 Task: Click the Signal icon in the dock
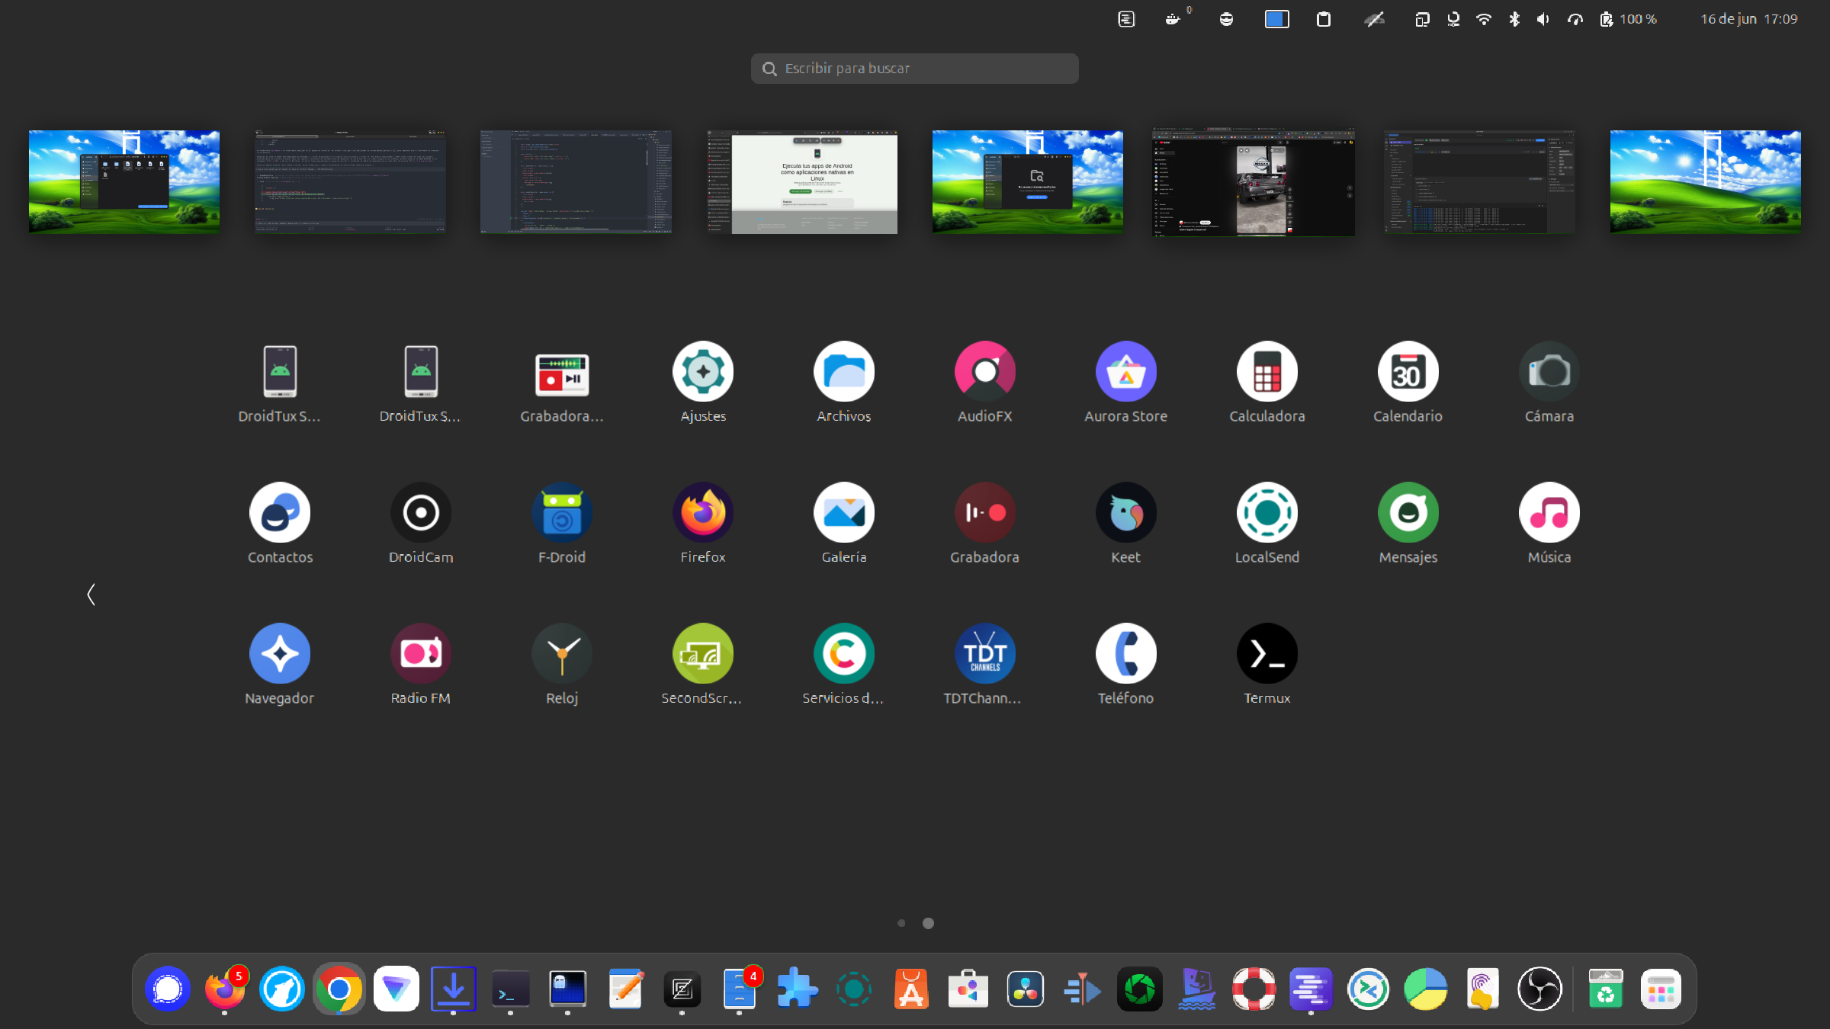tap(168, 989)
